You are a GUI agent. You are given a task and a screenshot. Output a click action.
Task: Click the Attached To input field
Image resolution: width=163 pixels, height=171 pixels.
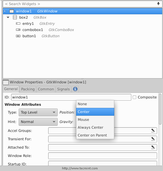click(103, 148)
